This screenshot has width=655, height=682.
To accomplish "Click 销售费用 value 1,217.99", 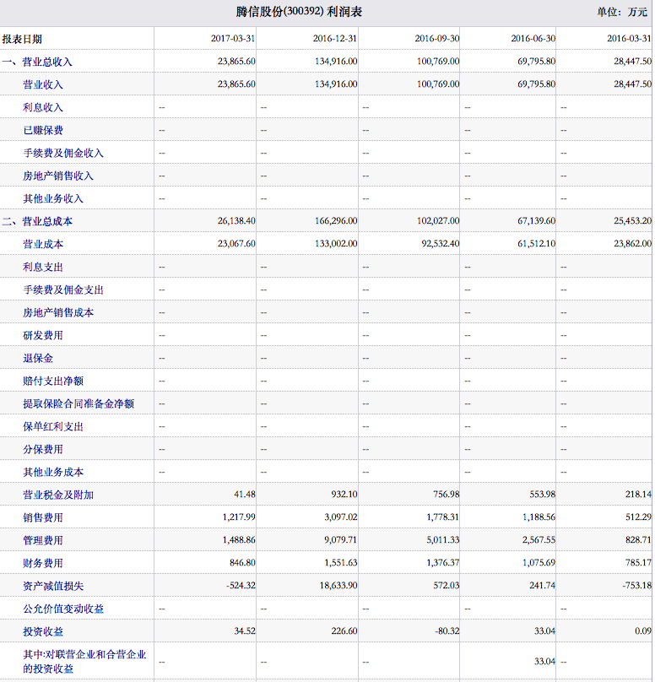I will [x=239, y=517].
